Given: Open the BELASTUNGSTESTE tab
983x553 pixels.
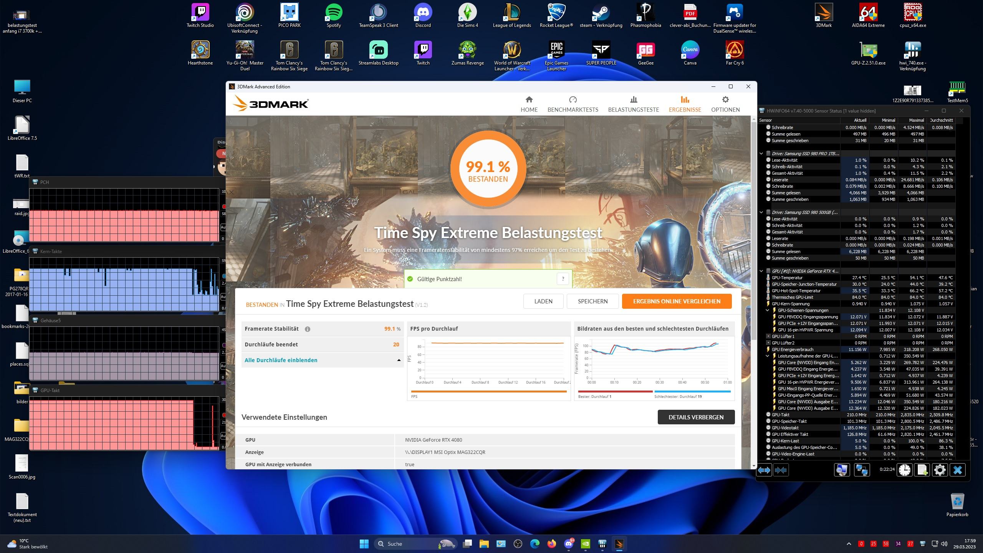Looking at the screenshot, I should pyautogui.click(x=633, y=104).
